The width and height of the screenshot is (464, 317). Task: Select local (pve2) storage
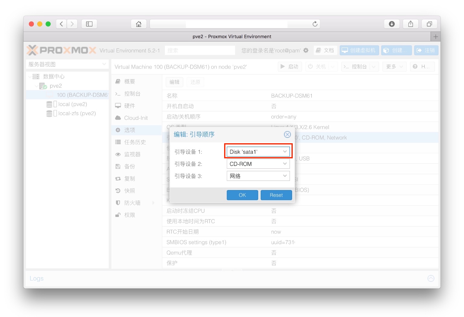(x=72, y=104)
